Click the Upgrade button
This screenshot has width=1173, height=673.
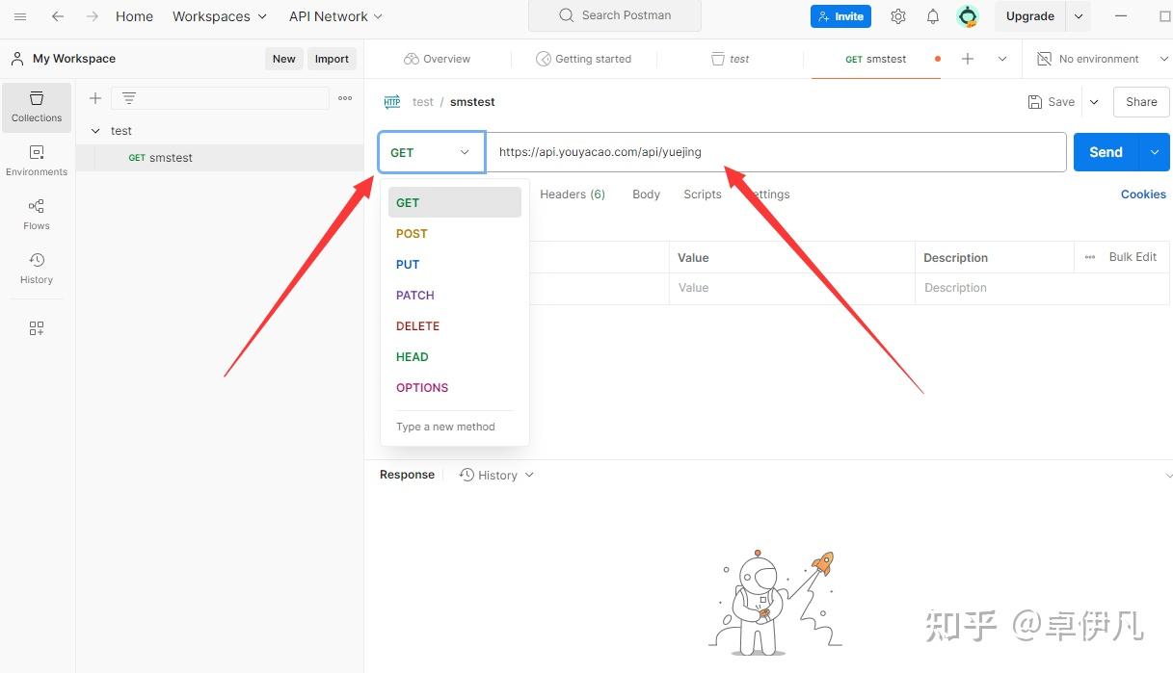click(x=1030, y=16)
